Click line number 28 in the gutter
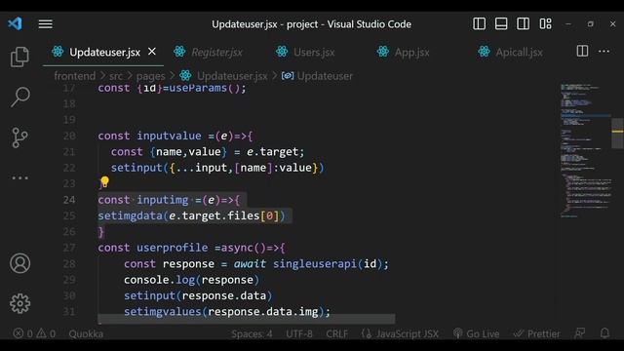The height and width of the screenshot is (351, 624). pos(69,264)
